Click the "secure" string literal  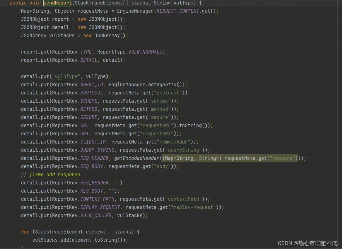click(x=159, y=117)
